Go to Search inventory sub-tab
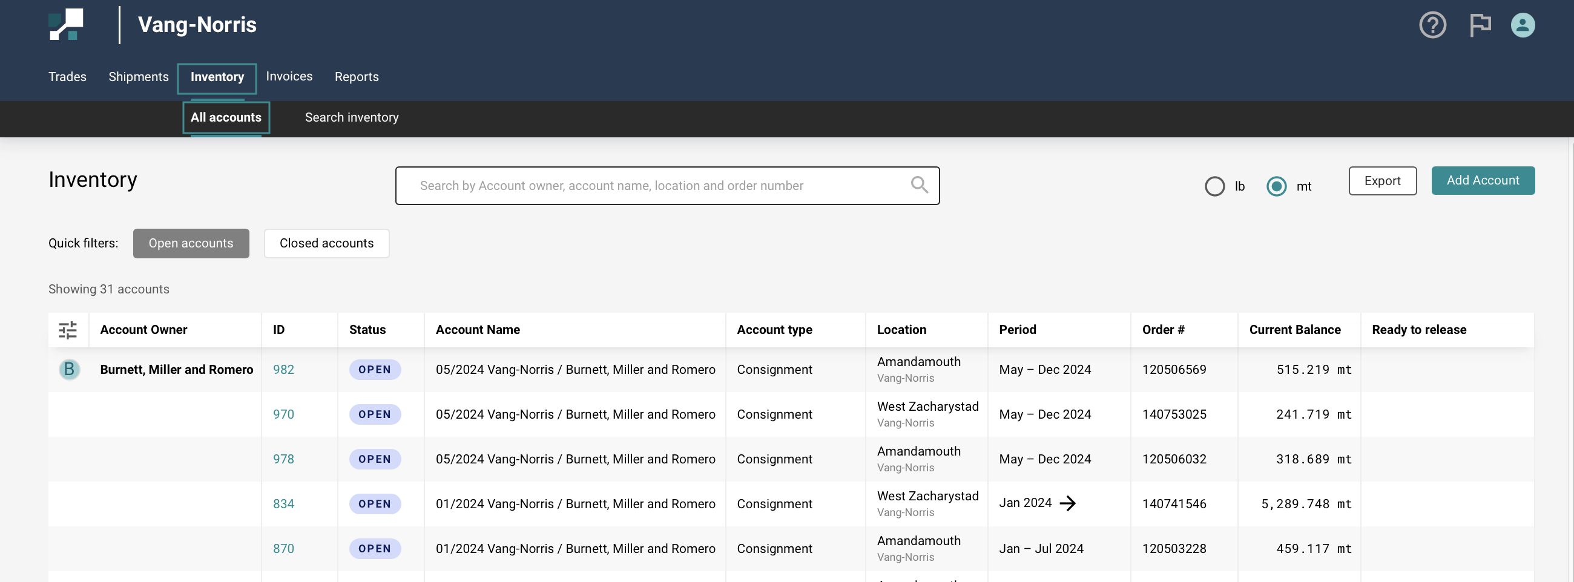The height and width of the screenshot is (582, 1574). click(351, 117)
